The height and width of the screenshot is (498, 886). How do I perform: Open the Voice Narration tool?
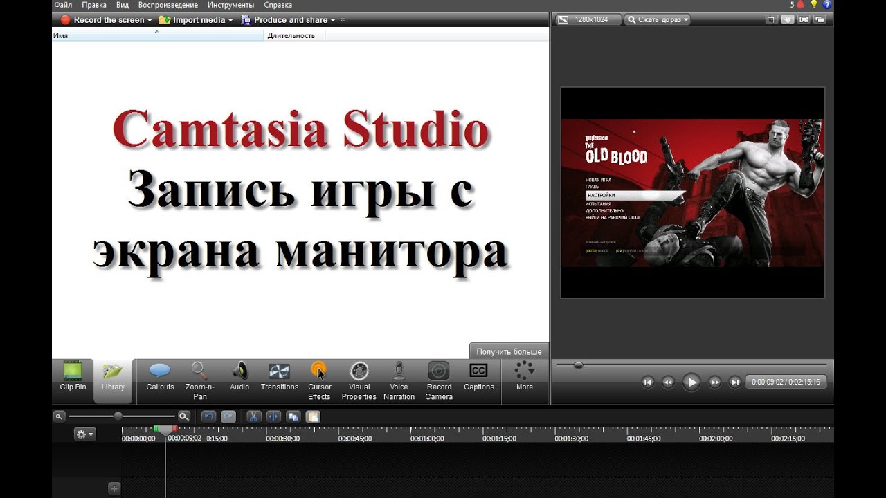tap(399, 381)
